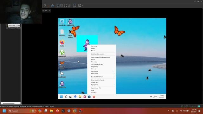203x114 pixels.
Task: Select Goodbye menu entry
Action: 94,93
